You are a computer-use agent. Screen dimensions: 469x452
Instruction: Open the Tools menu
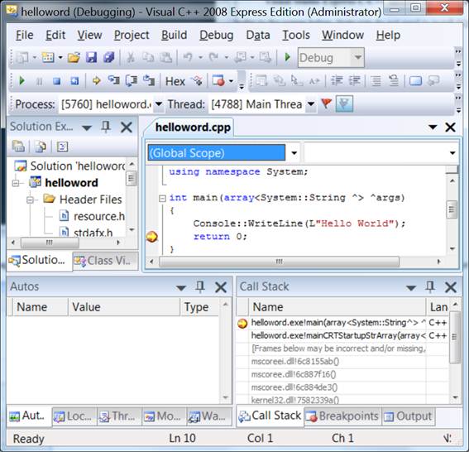click(296, 35)
